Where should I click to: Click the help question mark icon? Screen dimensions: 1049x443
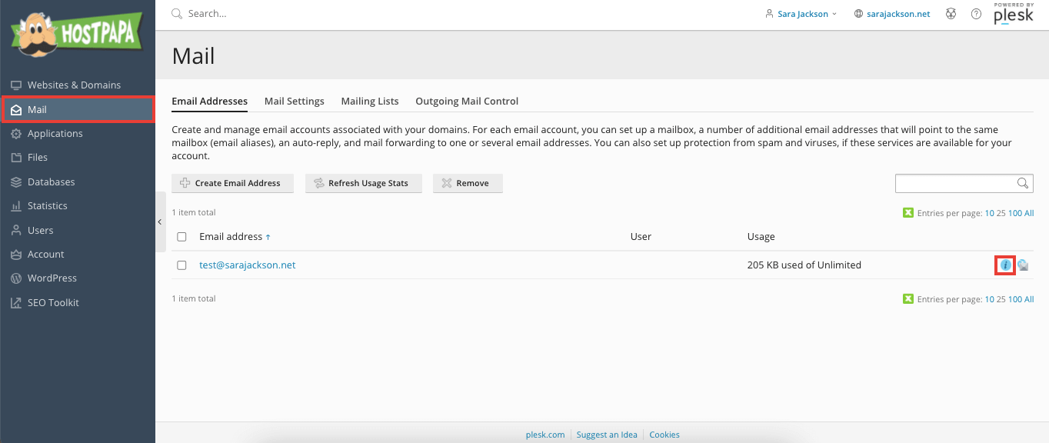(x=976, y=13)
